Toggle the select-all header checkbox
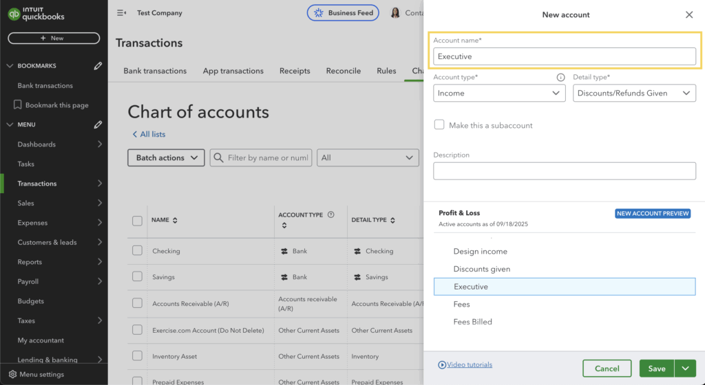705x385 pixels. (138, 221)
